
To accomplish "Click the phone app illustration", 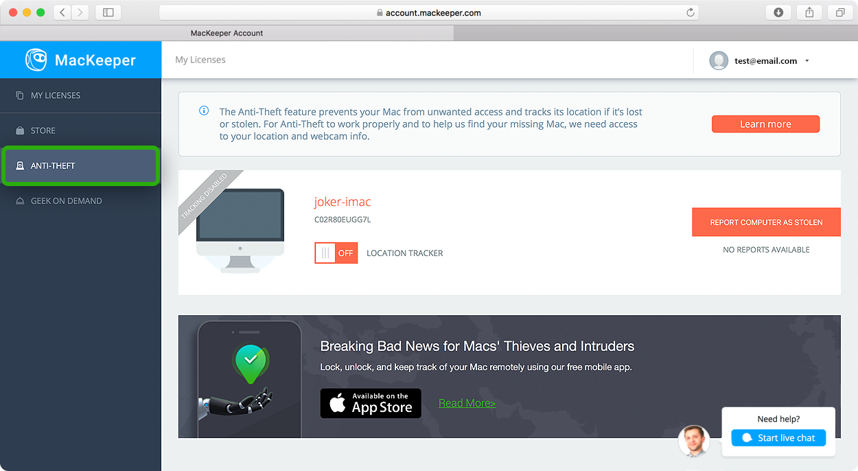I will [249, 379].
